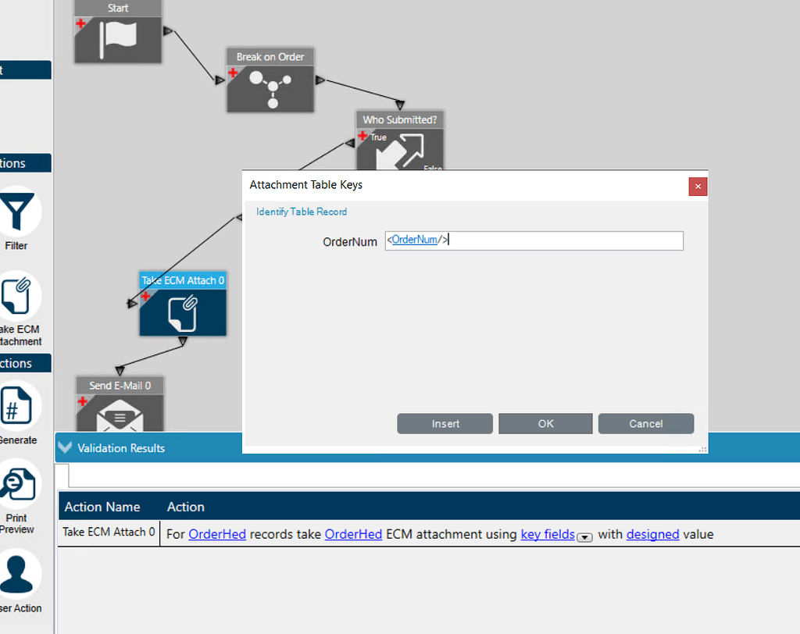This screenshot has width=800, height=634.
Task: Click inside the OrderNum input field
Action: tap(534, 240)
